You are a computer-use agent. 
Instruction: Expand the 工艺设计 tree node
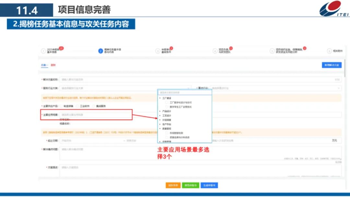(160, 116)
